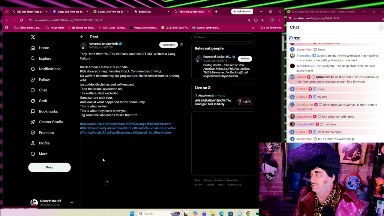Image resolution: width=384 pixels, height=216 pixels.
Task: Click the Reverend Jordan Wells post avatar
Action: pyautogui.click(x=83, y=45)
